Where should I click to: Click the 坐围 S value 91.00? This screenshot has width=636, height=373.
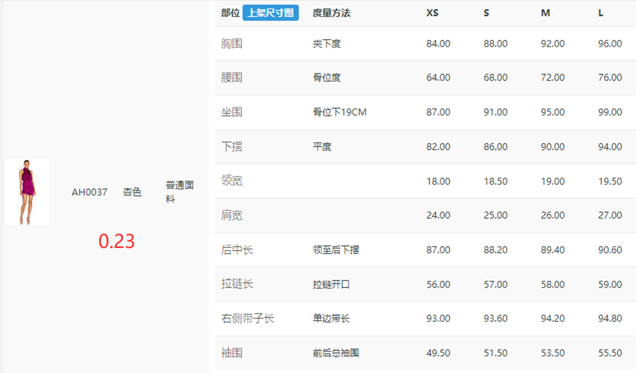(x=495, y=112)
